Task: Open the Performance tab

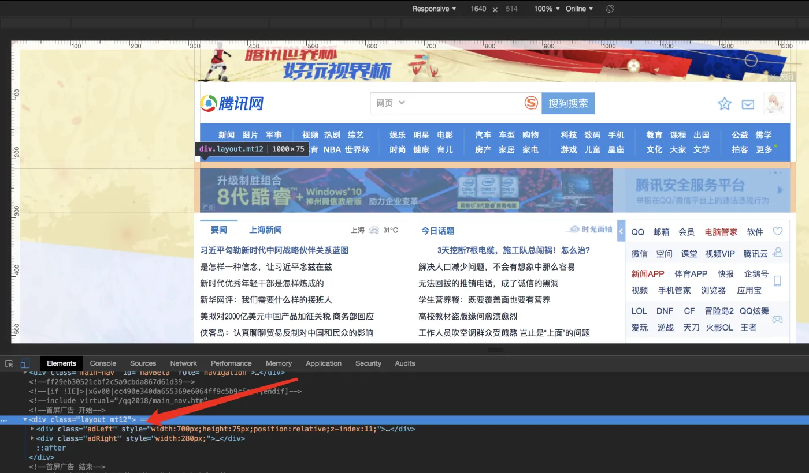Action: pyautogui.click(x=231, y=363)
